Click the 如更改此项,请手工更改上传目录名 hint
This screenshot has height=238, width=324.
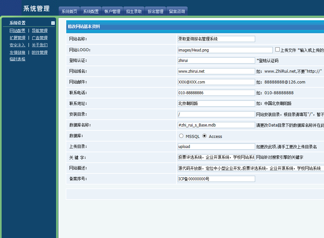(x=286, y=147)
